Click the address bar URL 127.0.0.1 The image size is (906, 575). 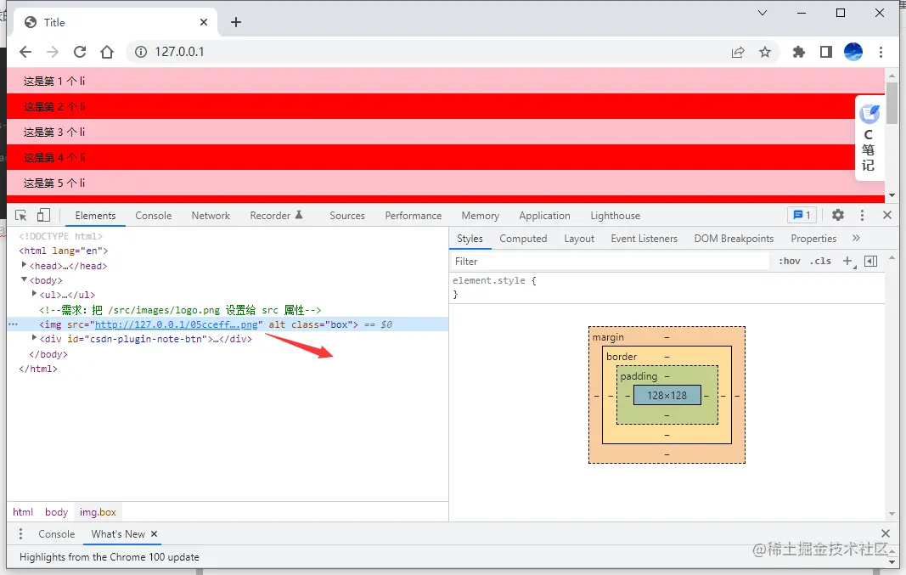point(180,52)
